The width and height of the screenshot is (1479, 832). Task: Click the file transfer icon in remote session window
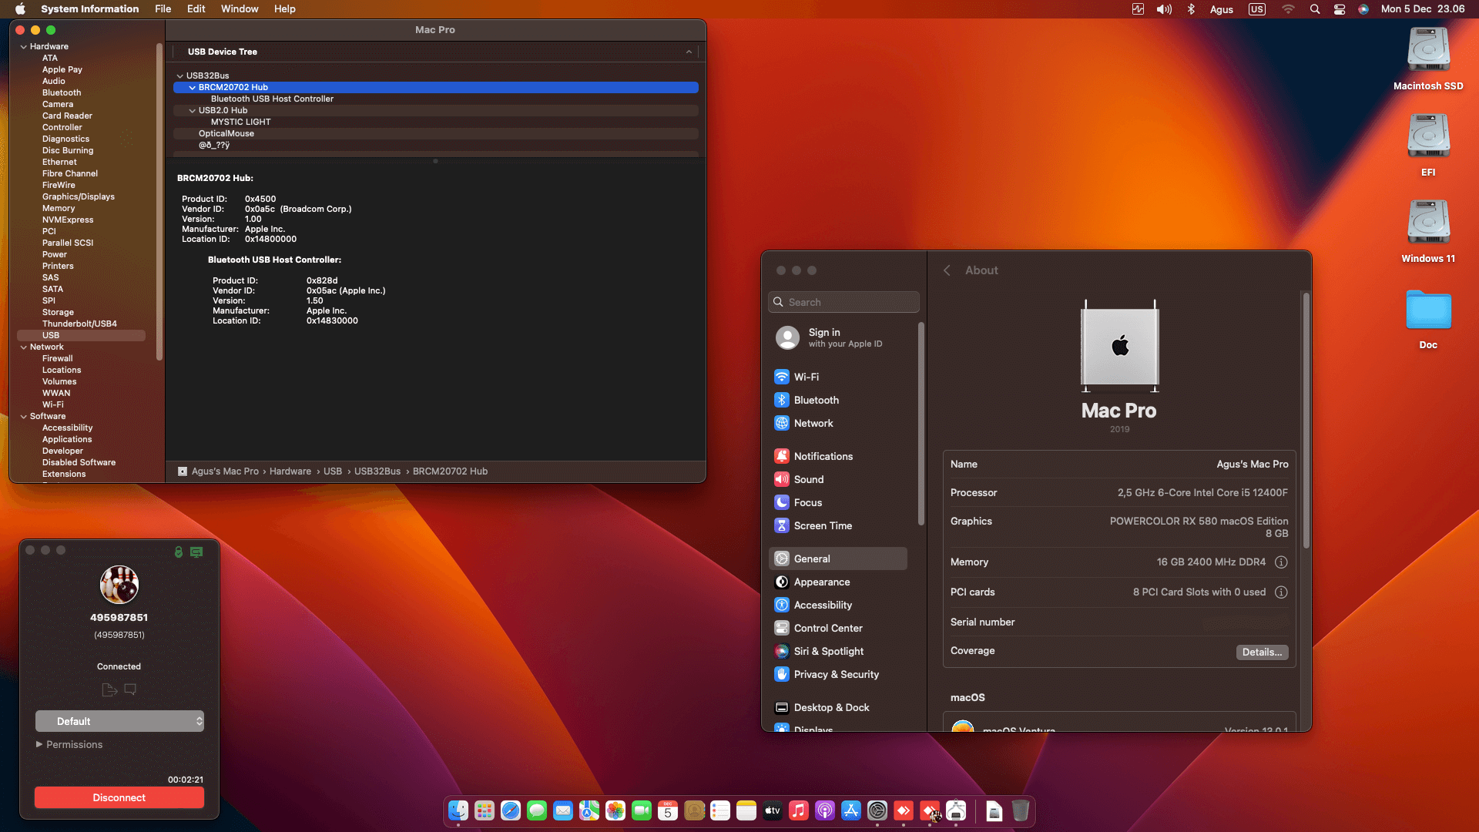[x=109, y=689]
